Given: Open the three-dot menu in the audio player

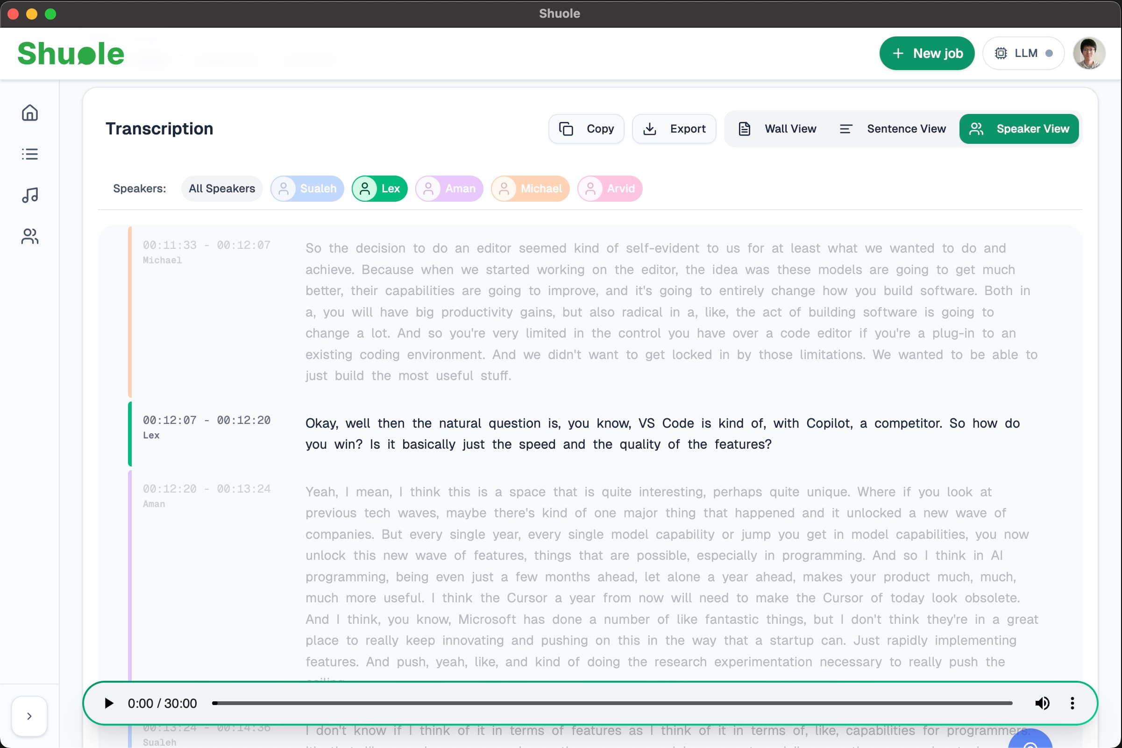Looking at the screenshot, I should (x=1072, y=703).
